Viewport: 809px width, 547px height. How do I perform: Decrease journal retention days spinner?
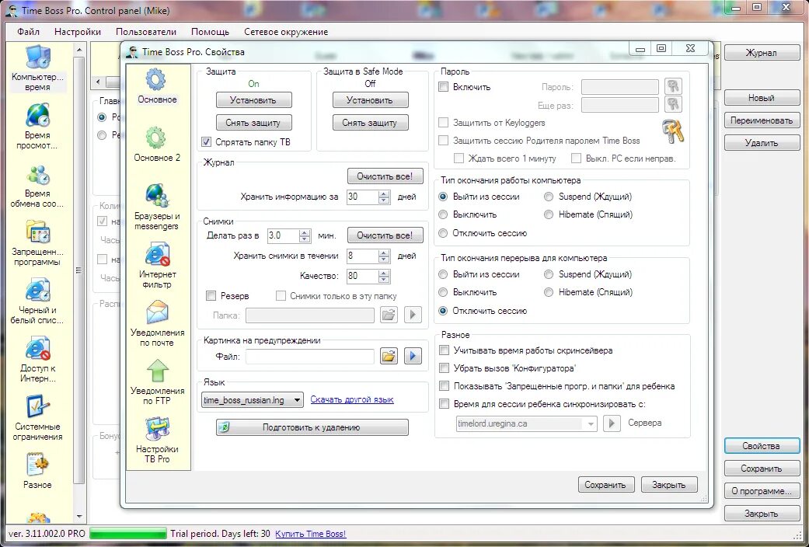(383, 200)
